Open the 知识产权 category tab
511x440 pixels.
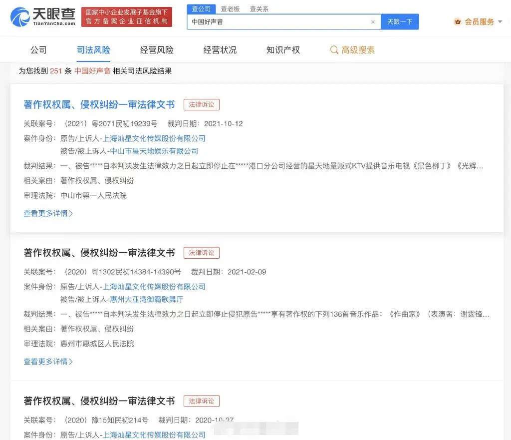coord(283,50)
